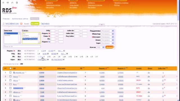Select Все in the Sape quick filter row

19,59
